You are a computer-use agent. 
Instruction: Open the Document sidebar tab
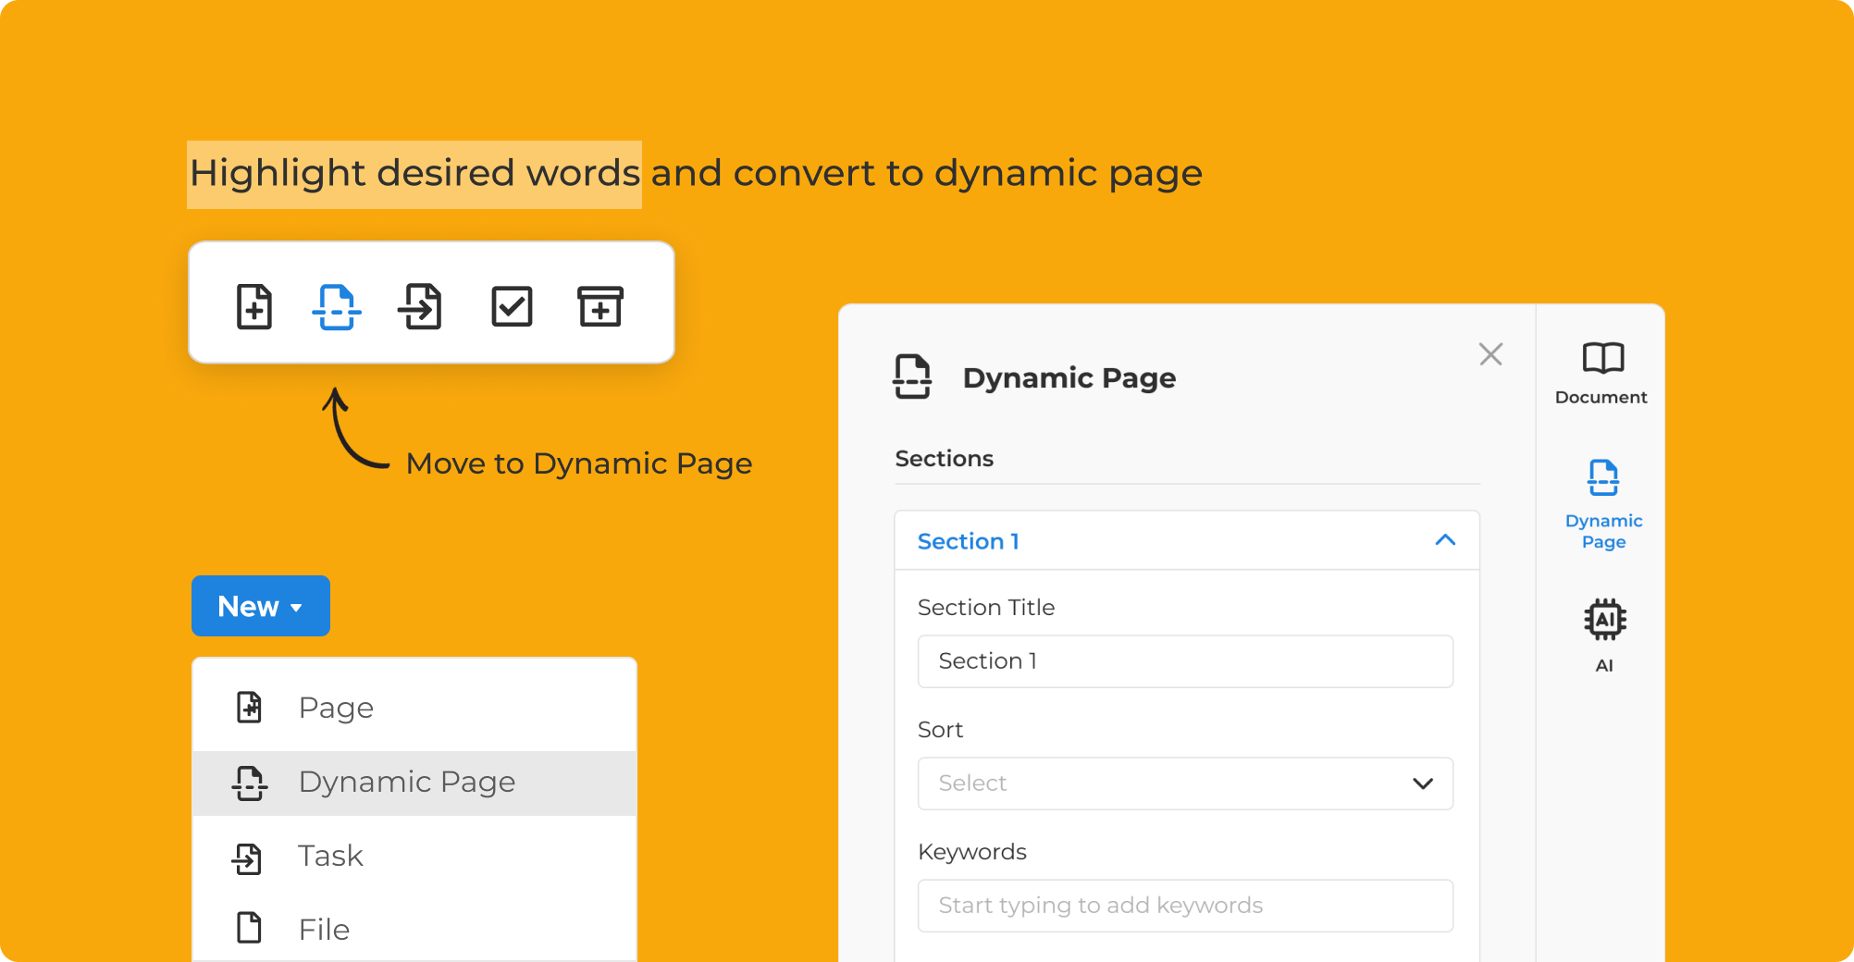(1601, 372)
